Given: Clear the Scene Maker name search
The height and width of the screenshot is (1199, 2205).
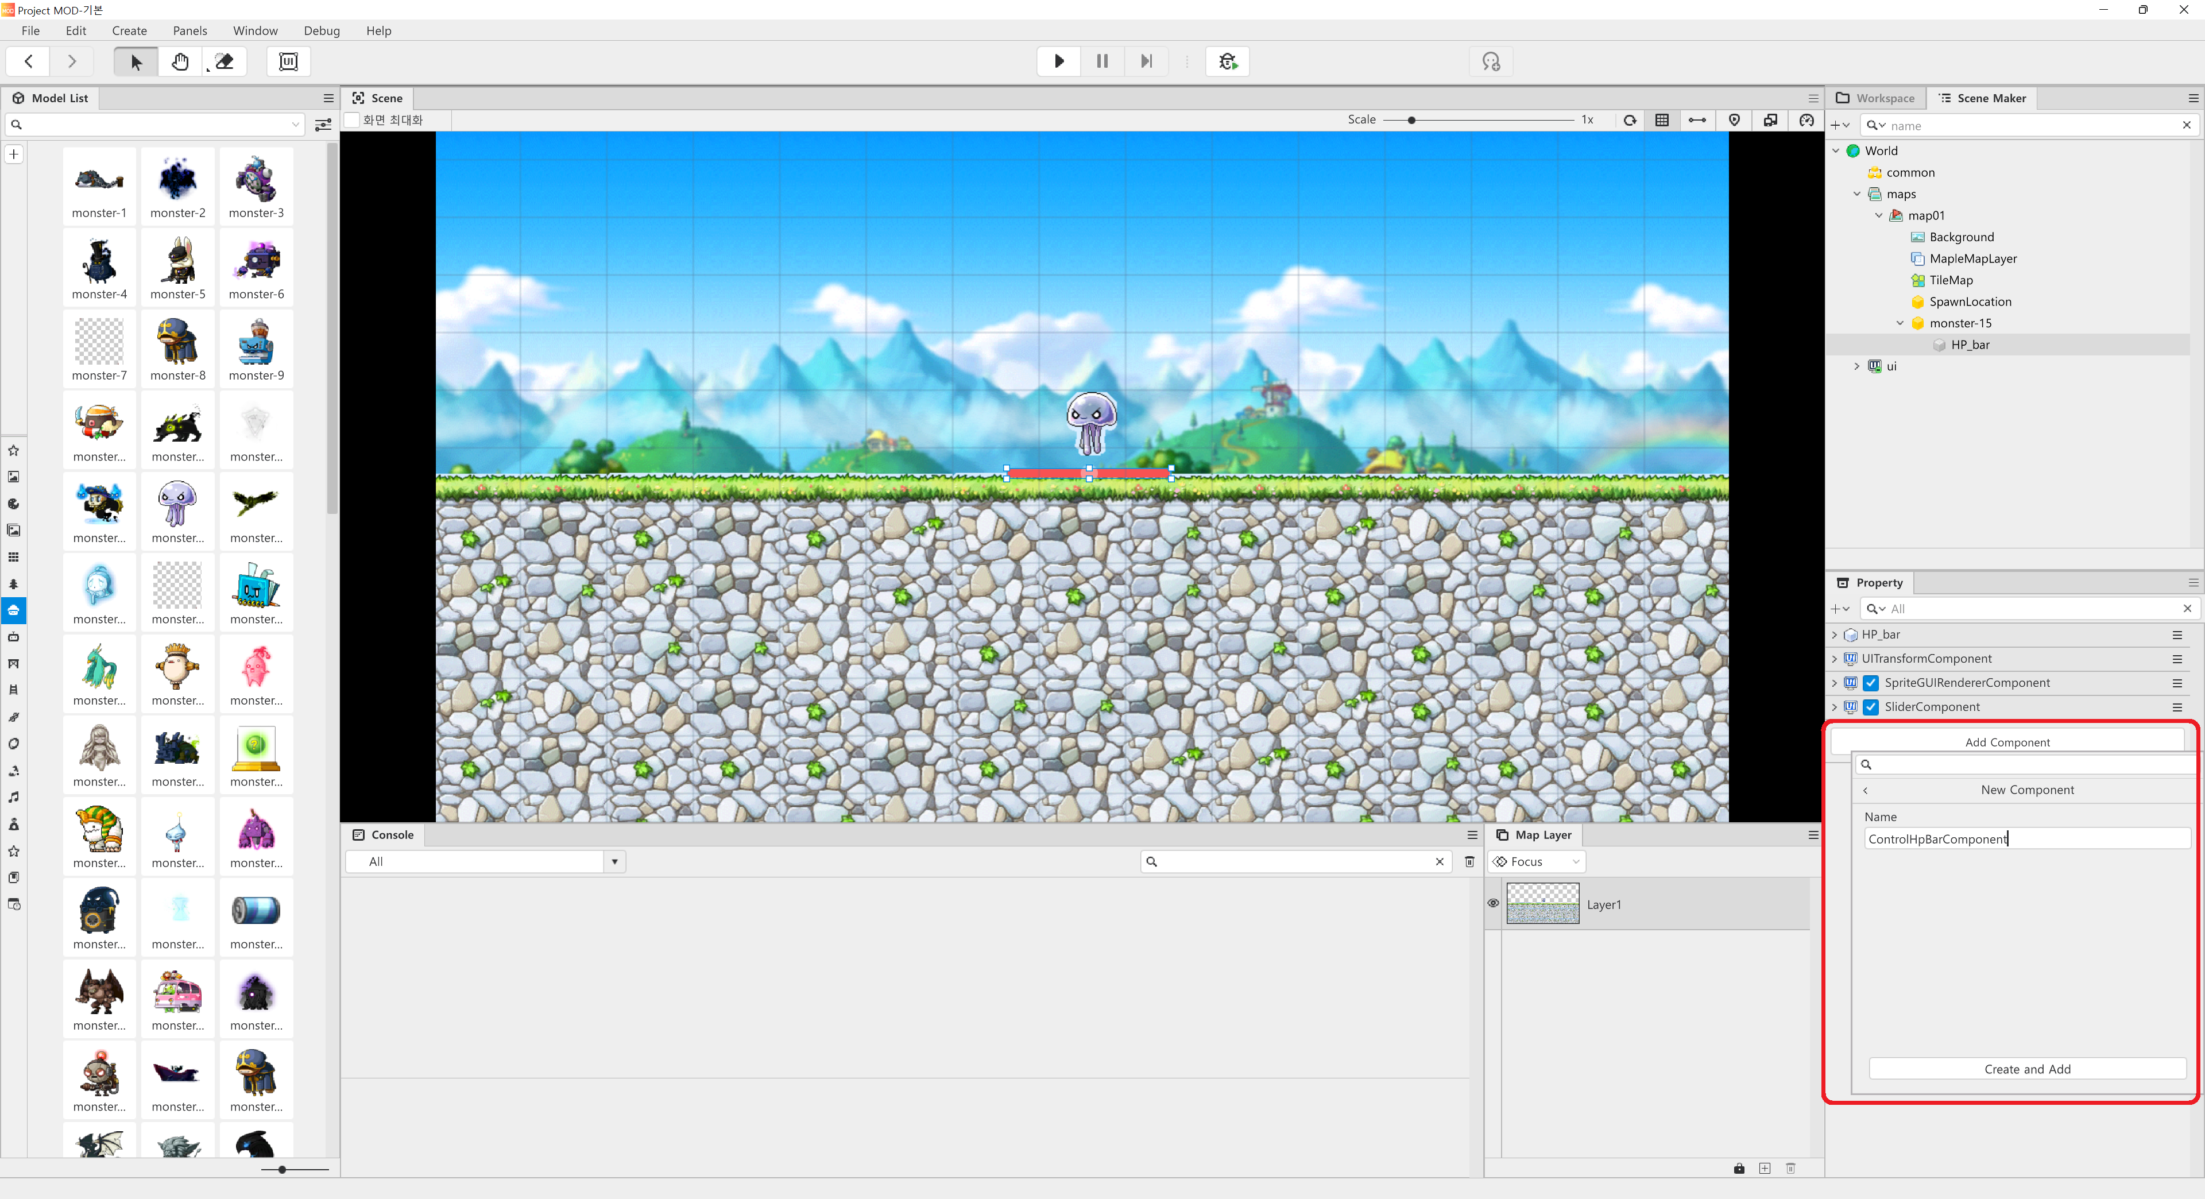Looking at the screenshot, I should pos(2186,125).
